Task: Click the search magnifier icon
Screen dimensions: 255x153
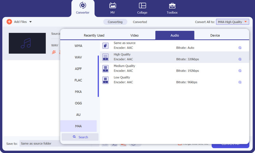Action: point(74,137)
